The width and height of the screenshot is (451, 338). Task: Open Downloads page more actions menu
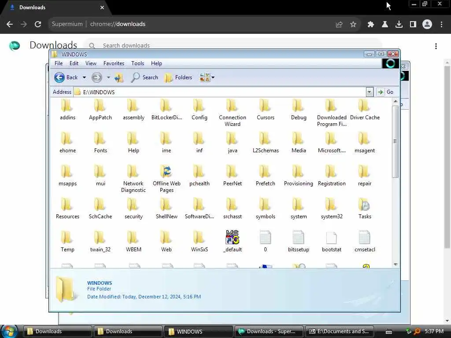tap(436, 46)
